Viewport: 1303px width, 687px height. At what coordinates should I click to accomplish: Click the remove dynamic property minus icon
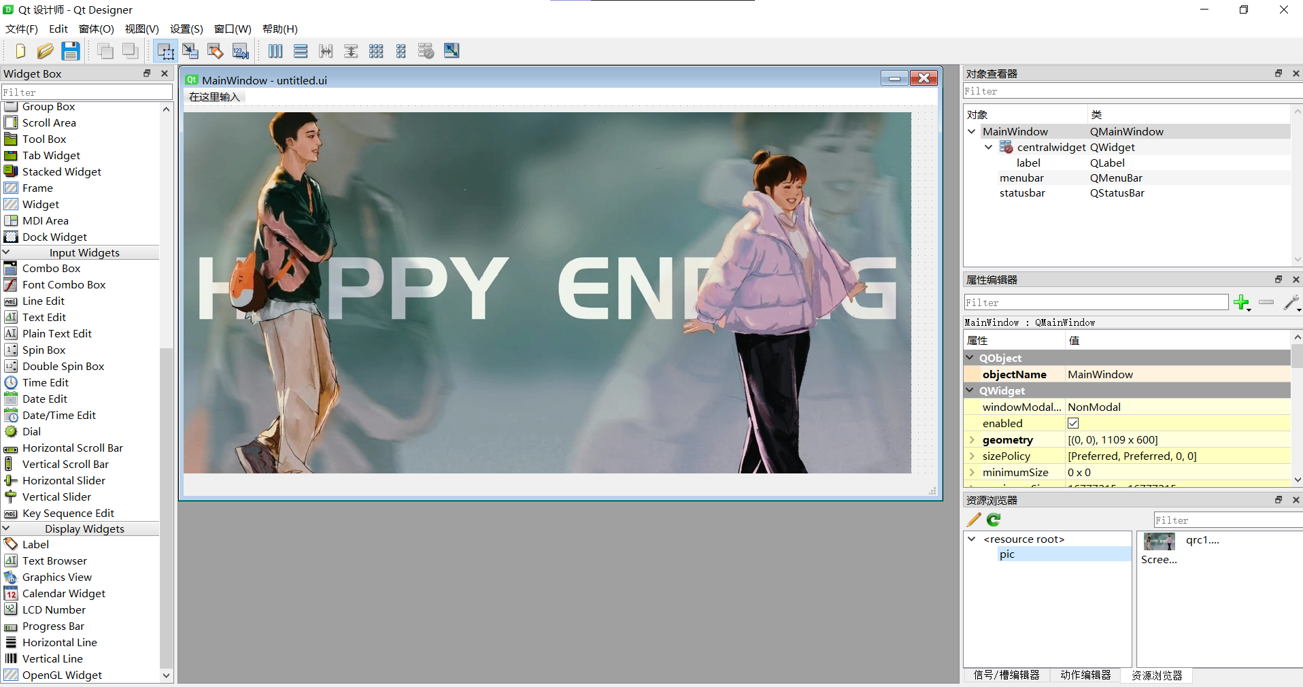1266,303
